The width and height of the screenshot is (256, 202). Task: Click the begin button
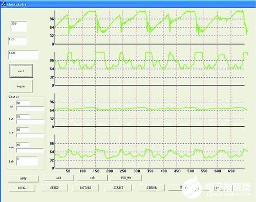point(20,86)
